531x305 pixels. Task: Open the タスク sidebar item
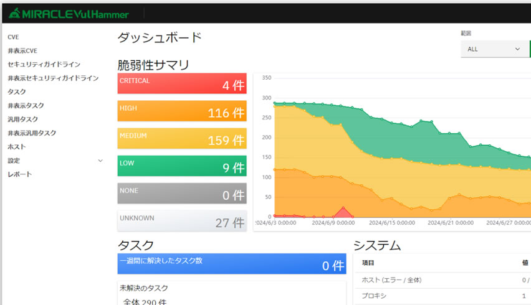coord(17,92)
